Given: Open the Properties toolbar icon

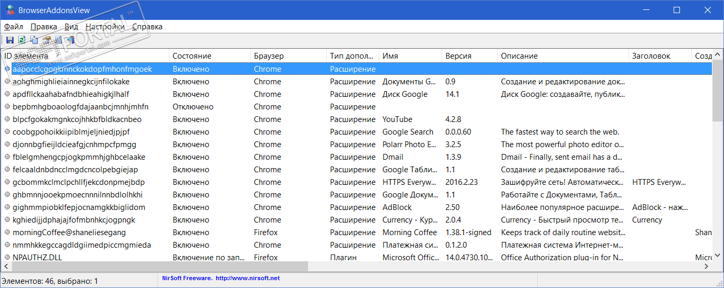Looking at the screenshot, I should click(46, 40).
